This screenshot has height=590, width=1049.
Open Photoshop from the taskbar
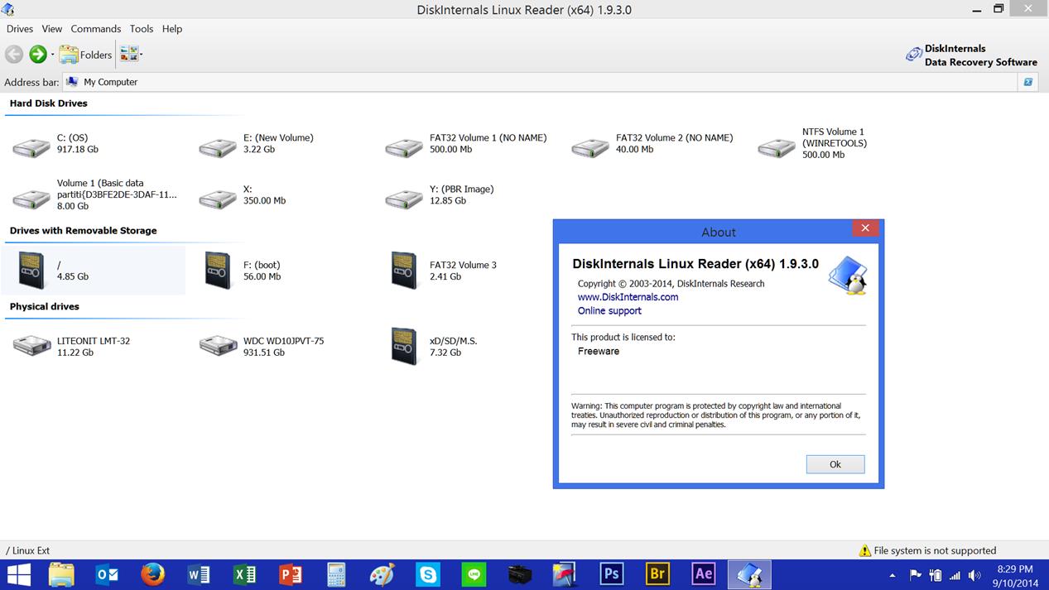[x=612, y=574]
